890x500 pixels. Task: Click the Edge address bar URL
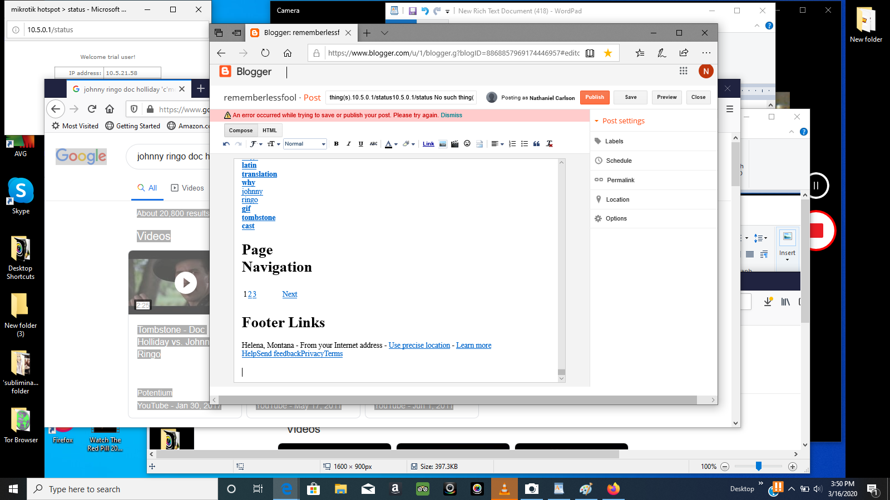[x=453, y=53]
